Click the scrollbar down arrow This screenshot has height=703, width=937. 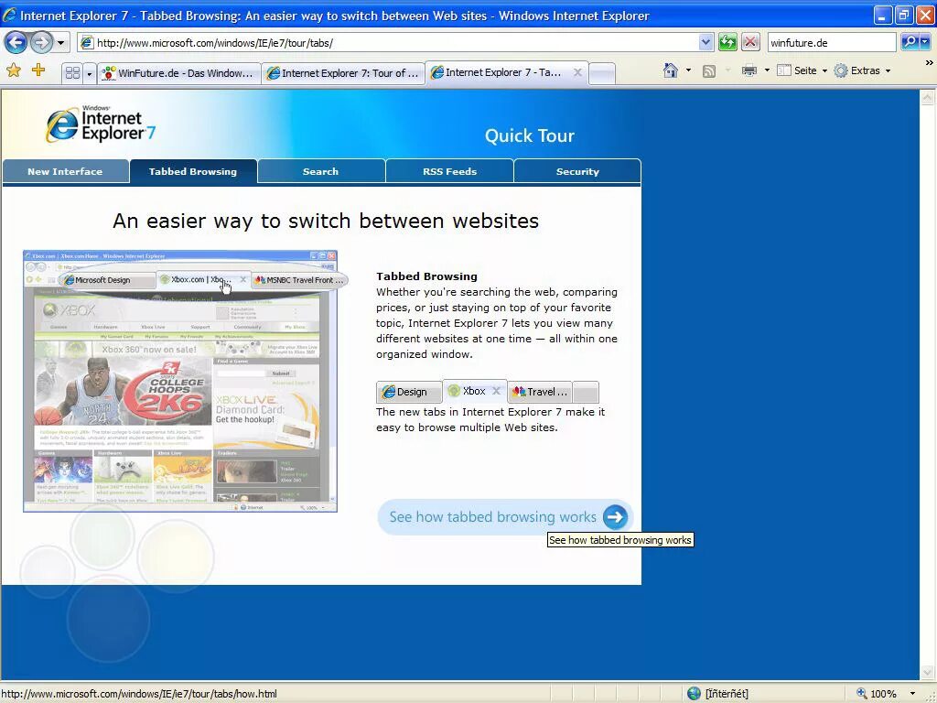click(x=928, y=673)
